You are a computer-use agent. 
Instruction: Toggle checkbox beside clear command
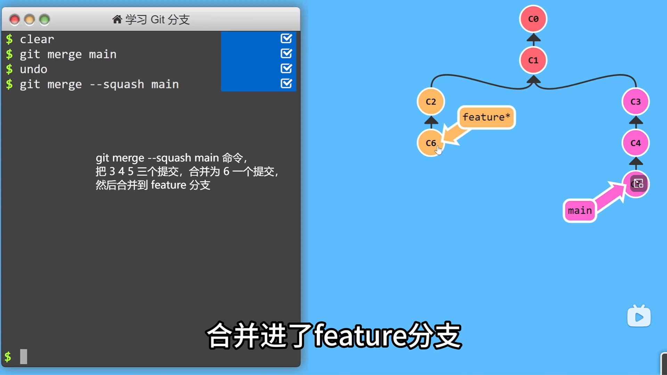pyautogui.click(x=286, y=39)
